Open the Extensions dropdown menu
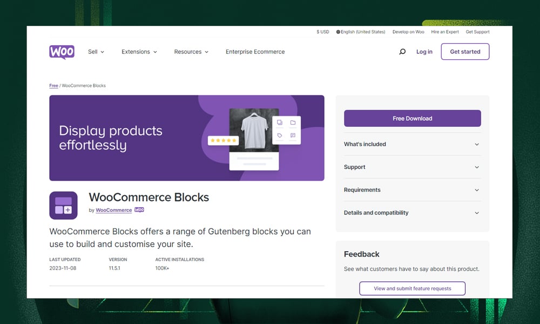The height and width of the screenshot is (324, 540). pyautogui.click(x=139, y=52)
